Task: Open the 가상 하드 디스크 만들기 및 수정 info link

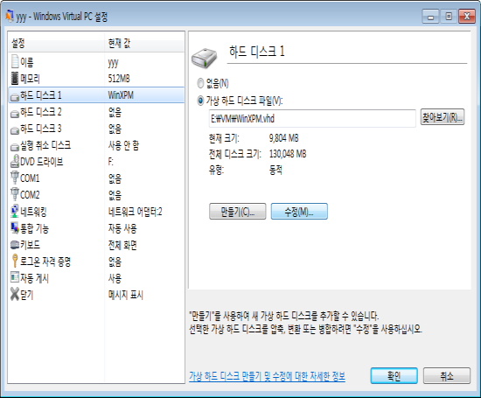Action: pyautogui.click(x=267, y=376)
